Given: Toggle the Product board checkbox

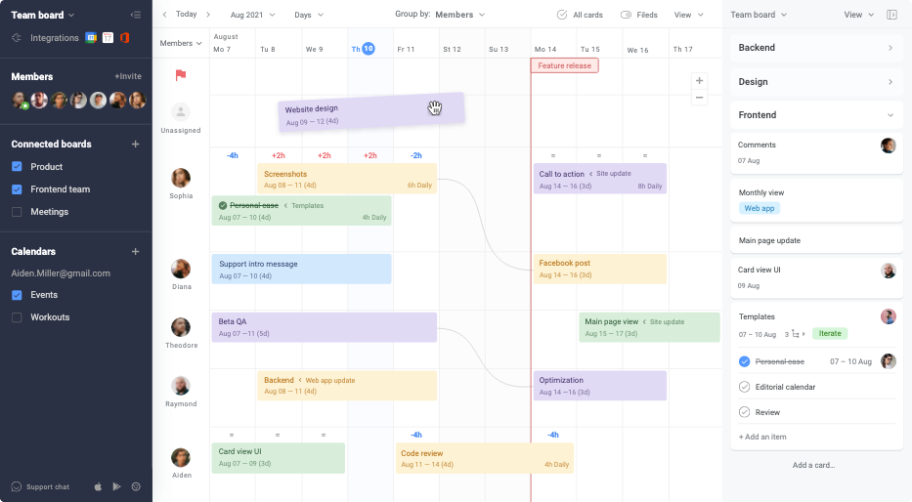Looking at the screenshot, I should (x=17, y=167).
